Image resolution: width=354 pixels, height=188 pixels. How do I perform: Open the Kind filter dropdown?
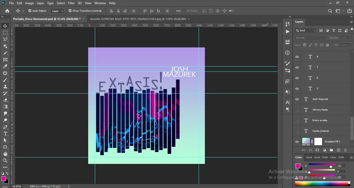tap(306, 30)
